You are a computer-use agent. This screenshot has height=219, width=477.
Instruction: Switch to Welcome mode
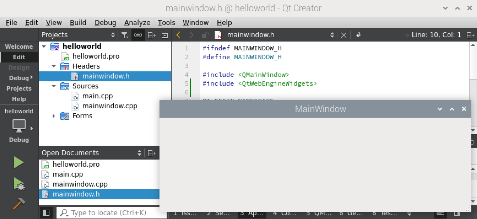pos(19,47)
